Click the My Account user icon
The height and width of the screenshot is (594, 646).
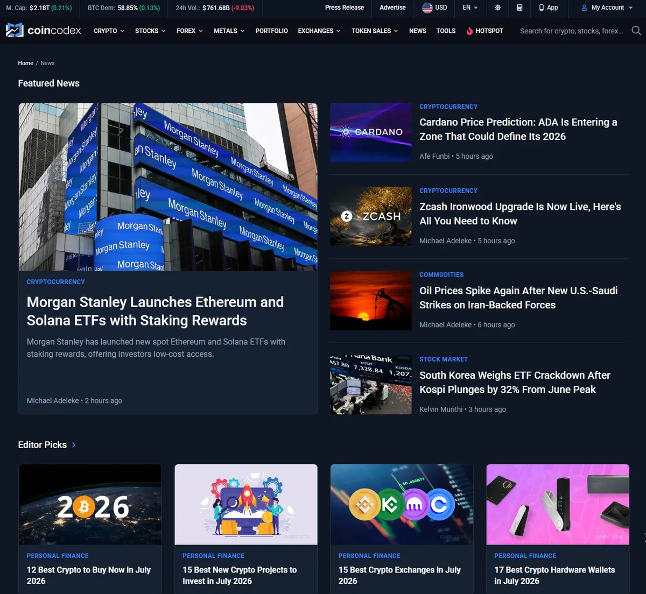point(584,8)
